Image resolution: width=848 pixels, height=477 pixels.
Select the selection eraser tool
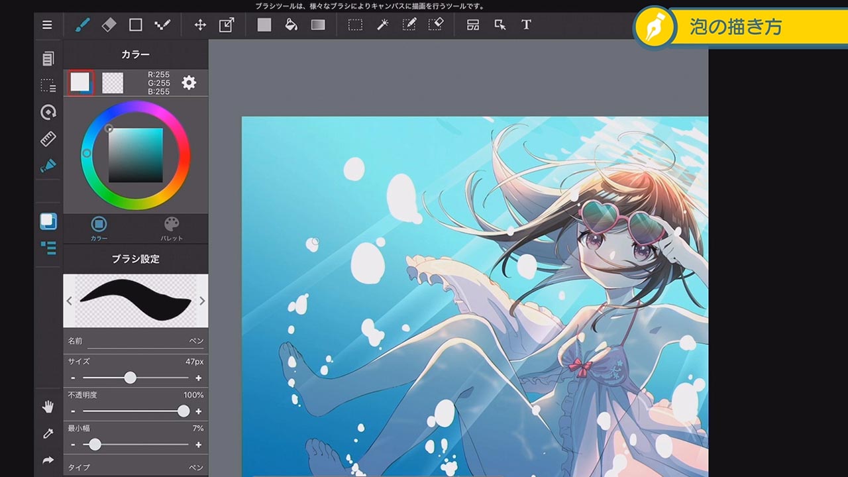tap(436, 25)
